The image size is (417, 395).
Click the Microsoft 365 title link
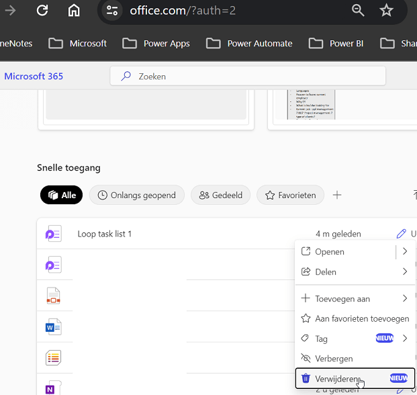pyautogui.click(x=34, y=77)
